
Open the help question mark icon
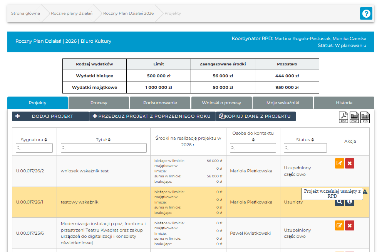coord(366,13)
